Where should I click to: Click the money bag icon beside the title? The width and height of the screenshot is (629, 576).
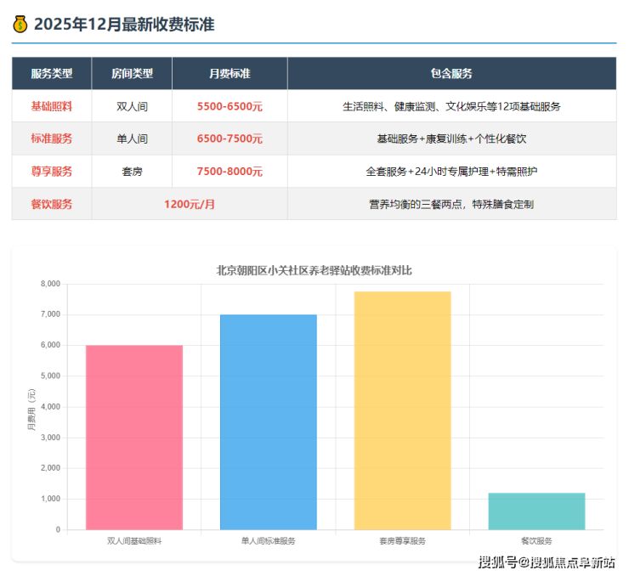(x=20, y=25)
